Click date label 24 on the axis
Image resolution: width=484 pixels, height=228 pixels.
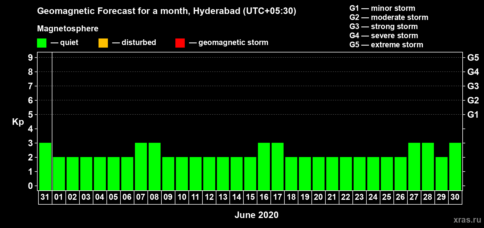coord(373,197)
